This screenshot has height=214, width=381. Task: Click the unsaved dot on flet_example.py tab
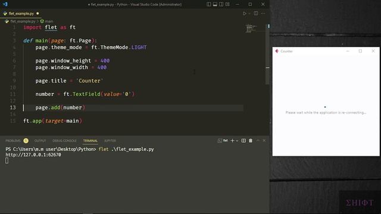pyautogui.click(x=38, y=14)
